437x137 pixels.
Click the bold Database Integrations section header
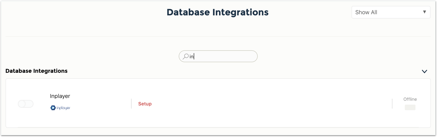[36, 71]
